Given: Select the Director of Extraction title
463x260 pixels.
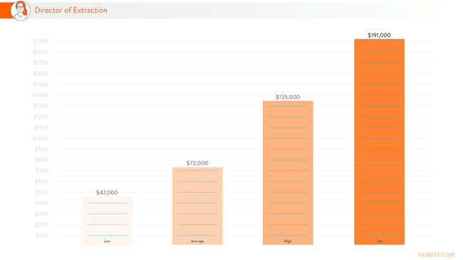Looking at the screenshot, I should point(71,11).
